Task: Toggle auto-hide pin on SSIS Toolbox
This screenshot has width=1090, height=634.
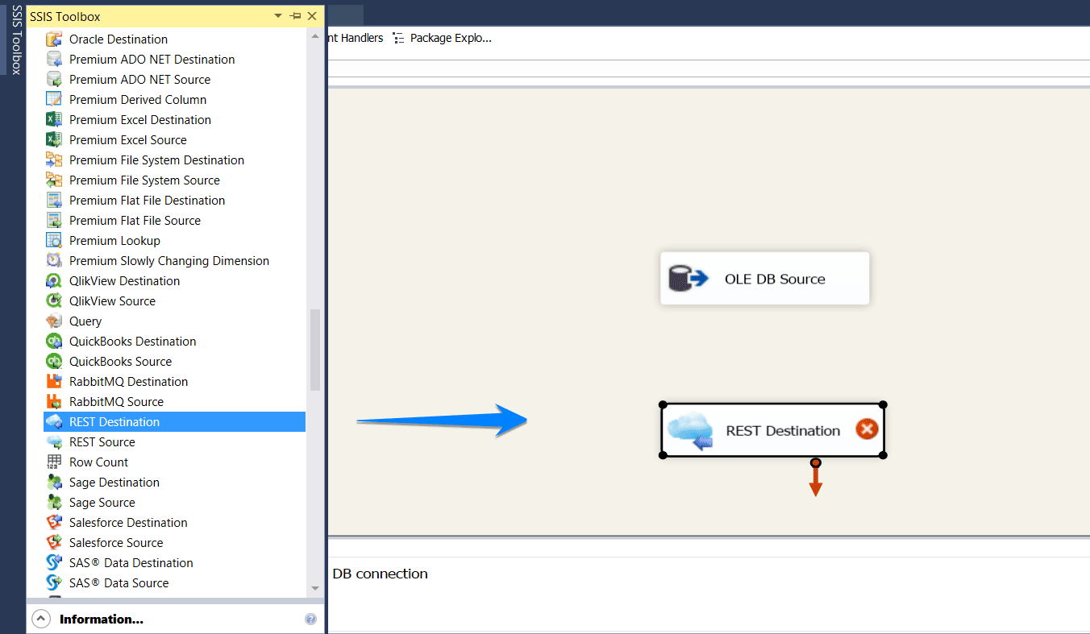Action: point(295,16)
